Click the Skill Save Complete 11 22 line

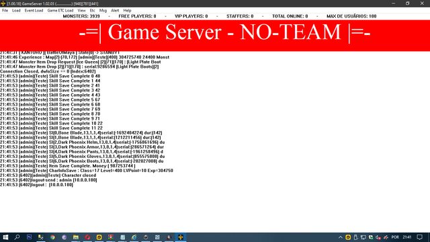pyautogui.click(x=51, y=128)
